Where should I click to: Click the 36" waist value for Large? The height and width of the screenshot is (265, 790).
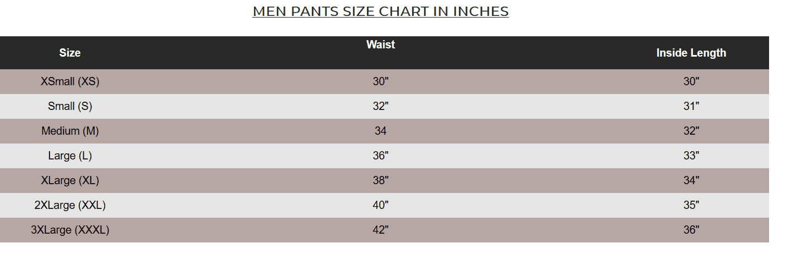(x=381, y=156)
